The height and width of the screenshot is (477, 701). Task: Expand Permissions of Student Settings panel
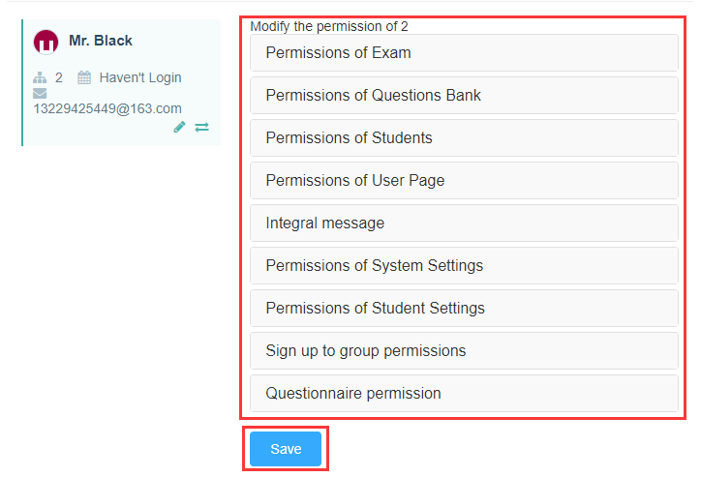click(x=464, y=309)
